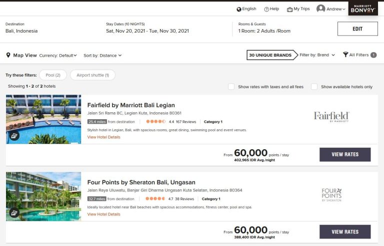Click the All Filters funnel icon

[x=345, y=55]
